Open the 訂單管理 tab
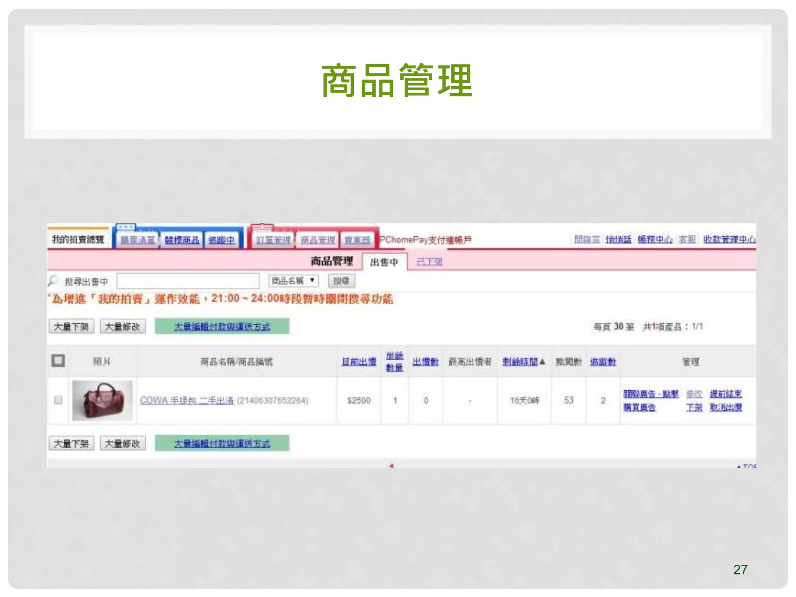The image size is (796, 597). 274,240
